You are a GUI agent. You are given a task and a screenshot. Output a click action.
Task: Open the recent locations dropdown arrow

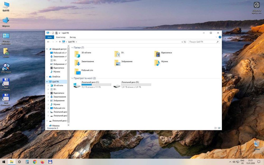click(x=56, y=42)
